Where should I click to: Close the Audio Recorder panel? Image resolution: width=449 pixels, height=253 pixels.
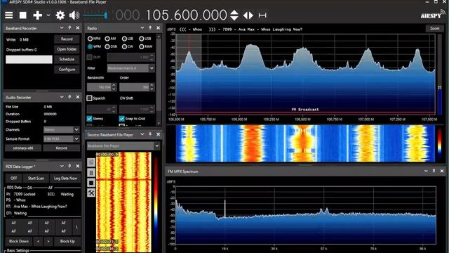coord(78,97)
